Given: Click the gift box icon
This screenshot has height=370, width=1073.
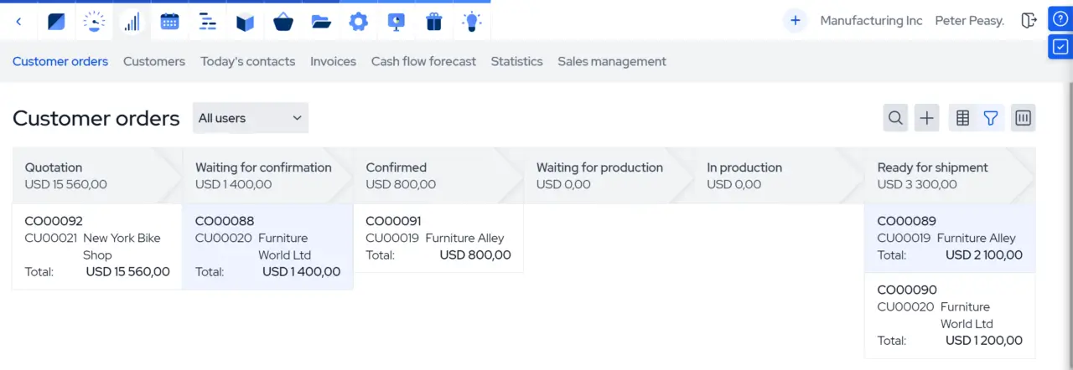Looking at the screenshot, I should click(x=433, y=22).
